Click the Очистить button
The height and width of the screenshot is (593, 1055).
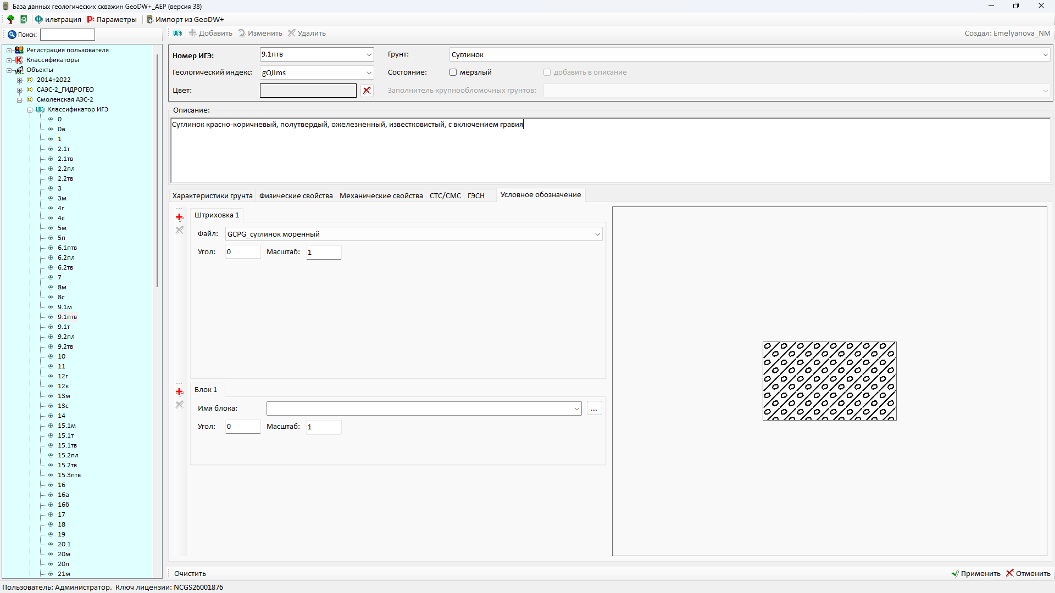click(x=190, y=573)
